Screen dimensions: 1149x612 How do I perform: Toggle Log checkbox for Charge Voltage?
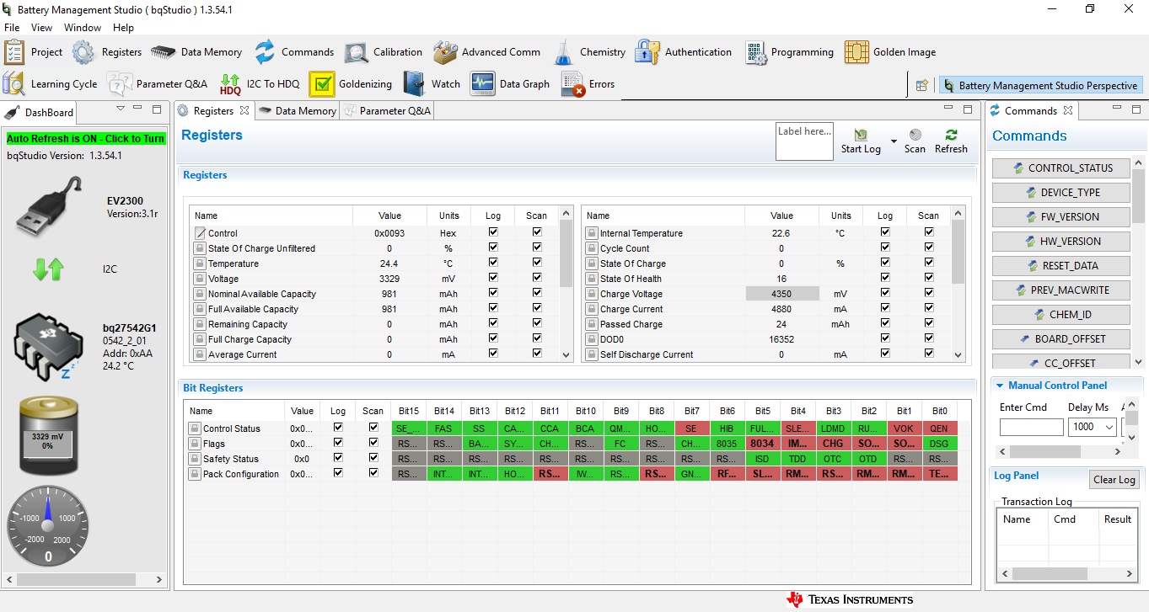pos(885,293)
